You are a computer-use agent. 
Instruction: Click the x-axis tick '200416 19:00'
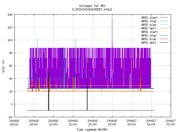point(34,123)
